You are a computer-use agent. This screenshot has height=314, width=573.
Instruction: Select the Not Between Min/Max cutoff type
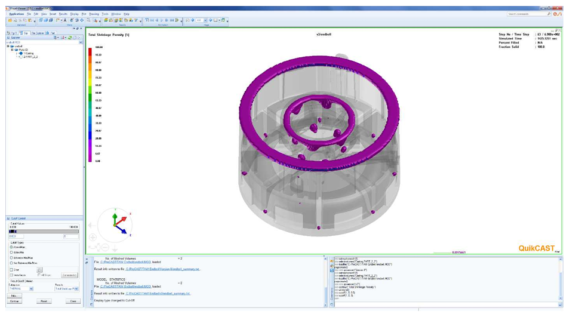tap(11, 263)
